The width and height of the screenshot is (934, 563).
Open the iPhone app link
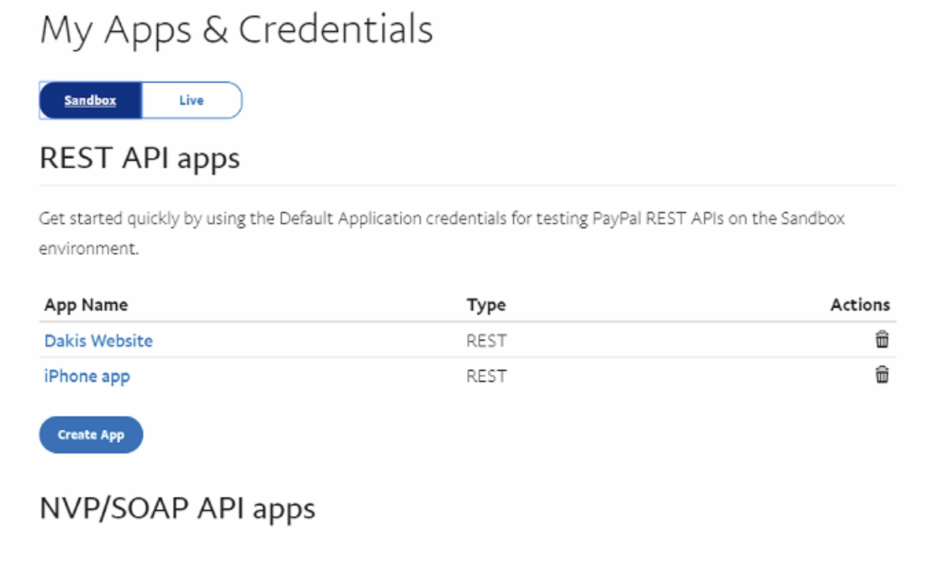(x=87, y=376)
